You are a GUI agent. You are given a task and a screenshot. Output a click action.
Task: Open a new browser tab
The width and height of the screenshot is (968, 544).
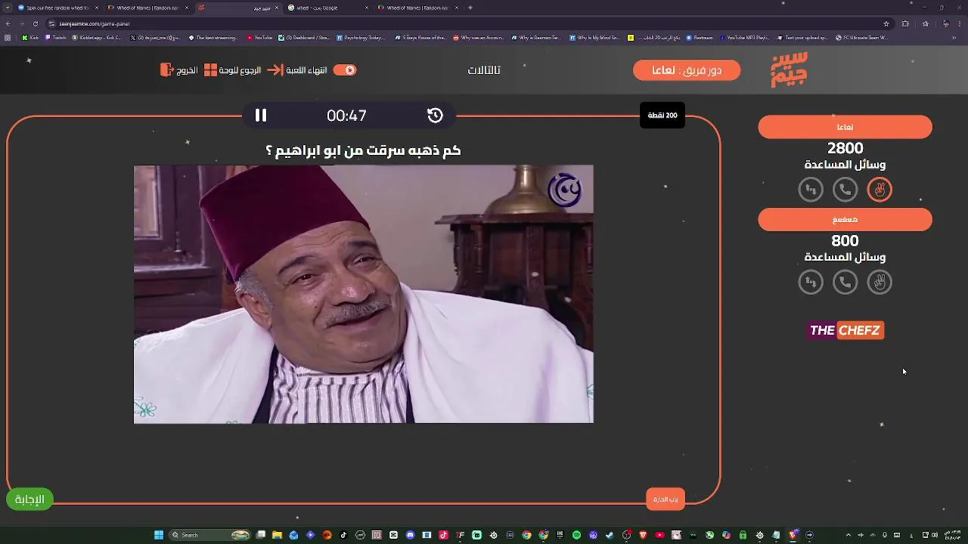[470, 8]
